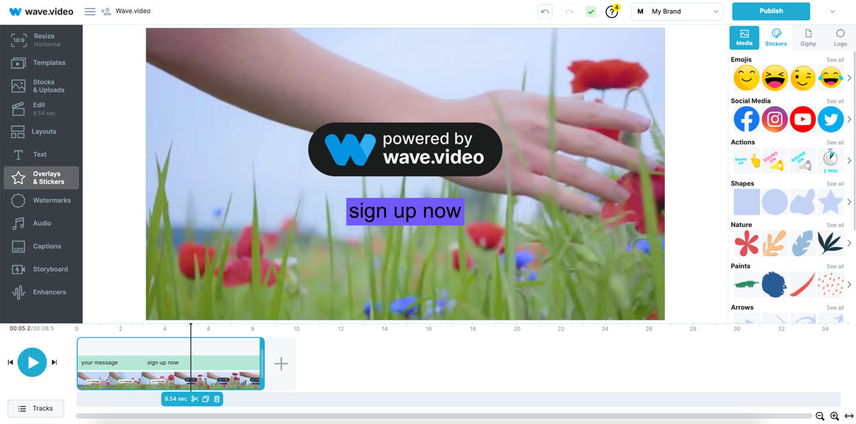Screen dimensions: 856x424
Task: Click the undo arrow in top bar
Action: coord(545,11)
